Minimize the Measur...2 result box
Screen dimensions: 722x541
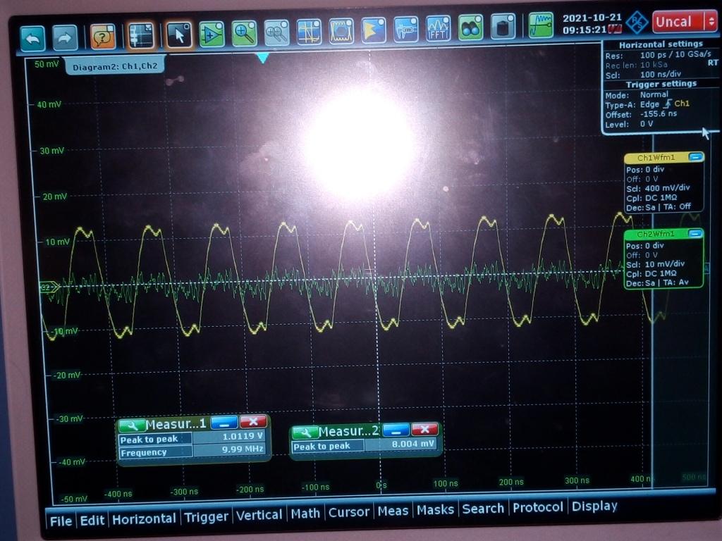(x=396, y=430)
